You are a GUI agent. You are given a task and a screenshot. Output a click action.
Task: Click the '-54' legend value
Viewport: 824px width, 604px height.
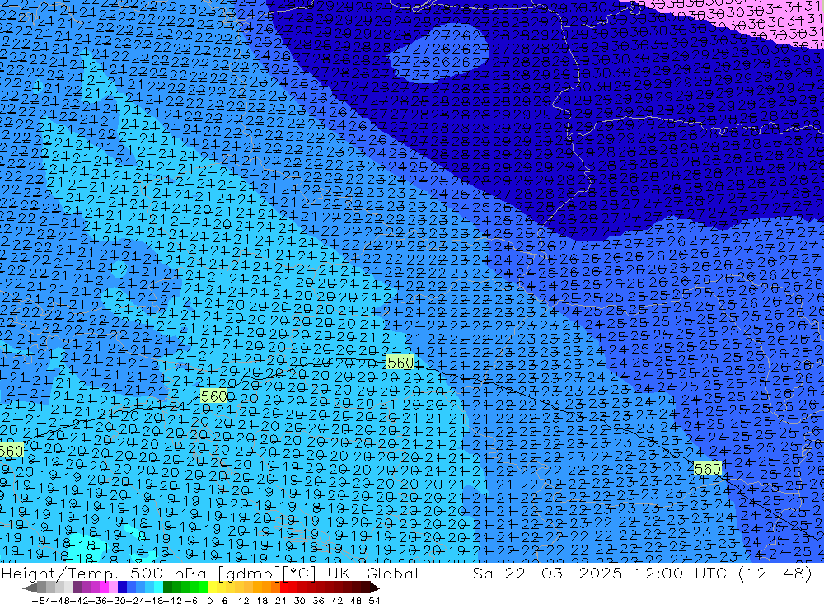(x=41, y=601)
